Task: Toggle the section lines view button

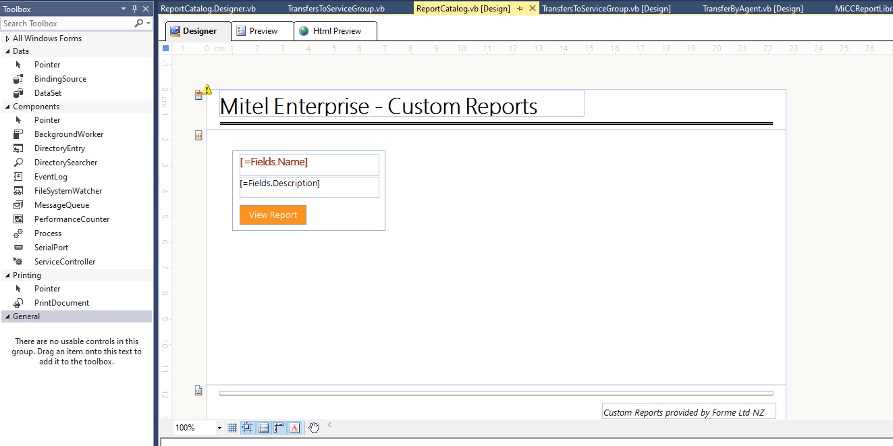Action: (263, 428)
